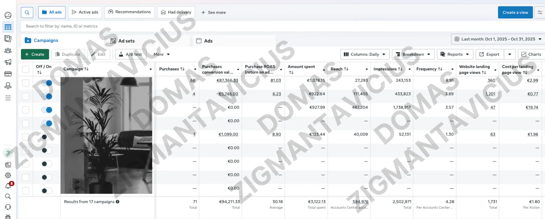Click See more views
Viewport: 545px width, 219px height.
(x=213, y=12)
